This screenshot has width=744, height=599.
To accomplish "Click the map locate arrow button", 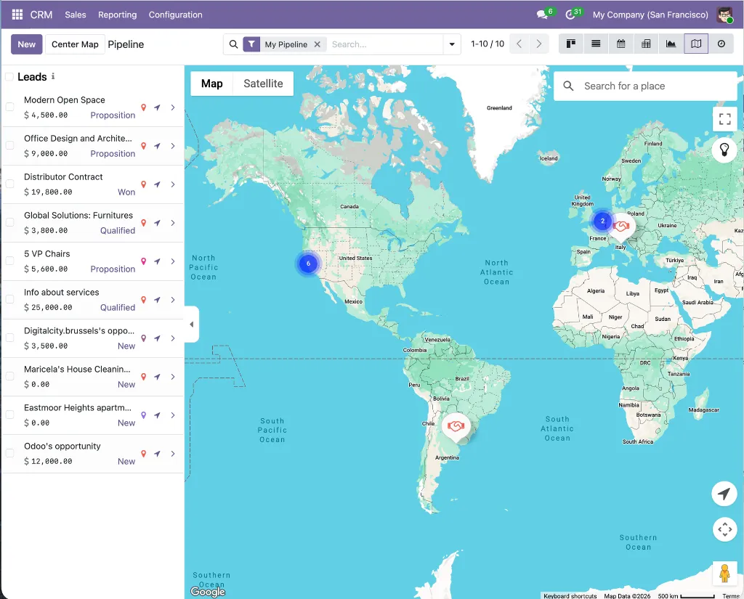I will click(x=724, y=494).
